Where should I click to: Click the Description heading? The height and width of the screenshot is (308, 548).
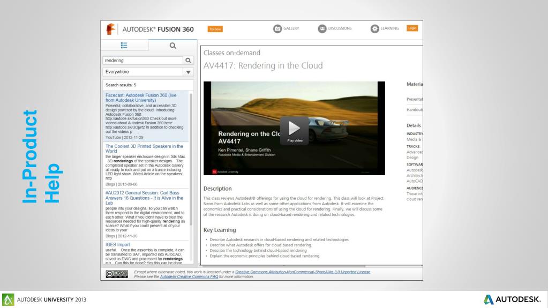coord(217,189)
